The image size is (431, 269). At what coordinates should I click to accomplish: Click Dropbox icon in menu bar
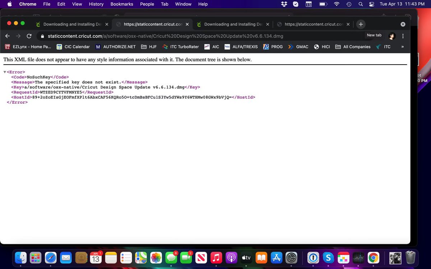[284, 4]
